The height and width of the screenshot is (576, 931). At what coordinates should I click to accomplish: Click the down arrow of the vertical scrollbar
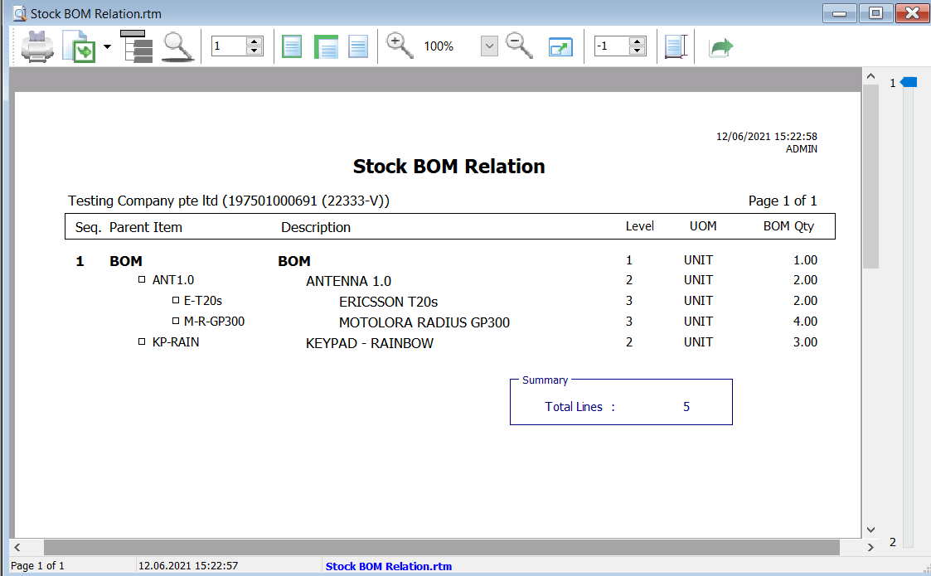point(870,529)
